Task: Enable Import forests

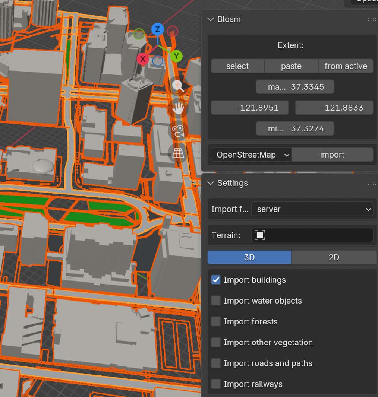Action: tap(215, 321)
